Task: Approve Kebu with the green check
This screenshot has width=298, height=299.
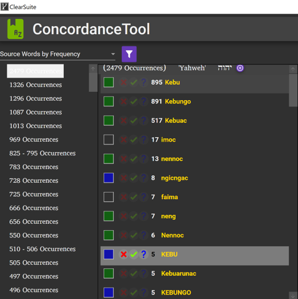Action: pos(134,83)
